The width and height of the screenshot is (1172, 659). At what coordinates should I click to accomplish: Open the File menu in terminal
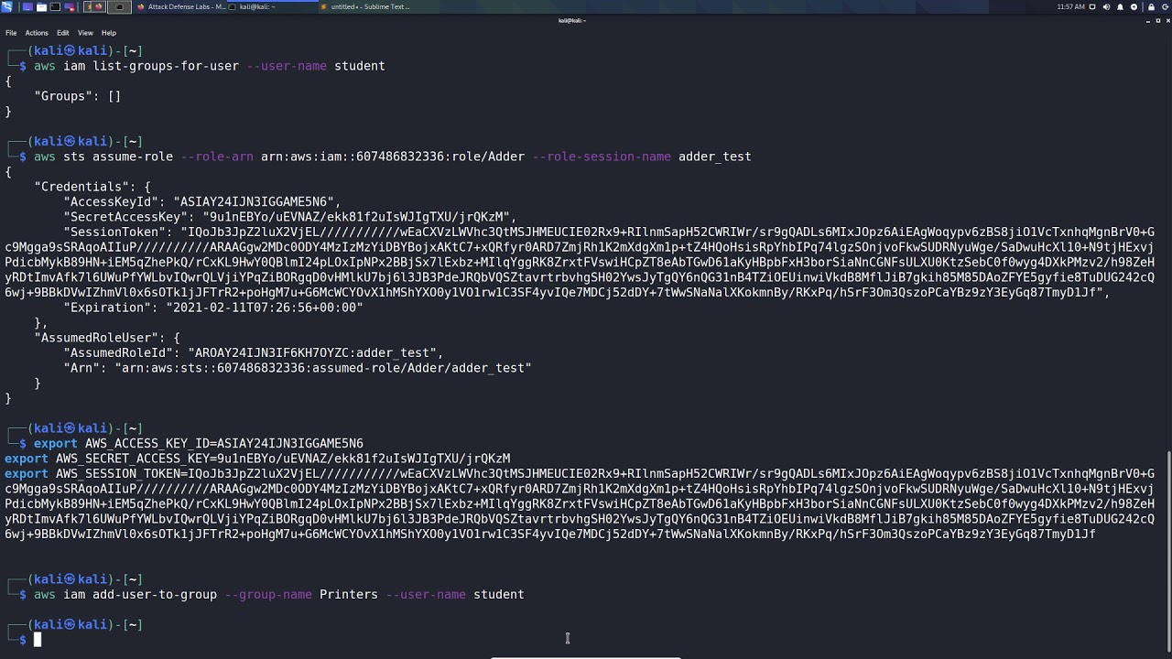11,33
